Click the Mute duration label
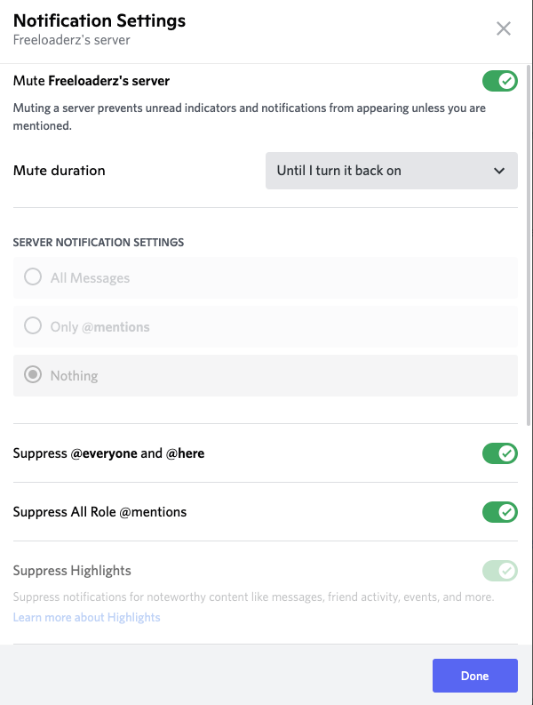Viewport: 533px width, 705px height. [x=60, y=171]
